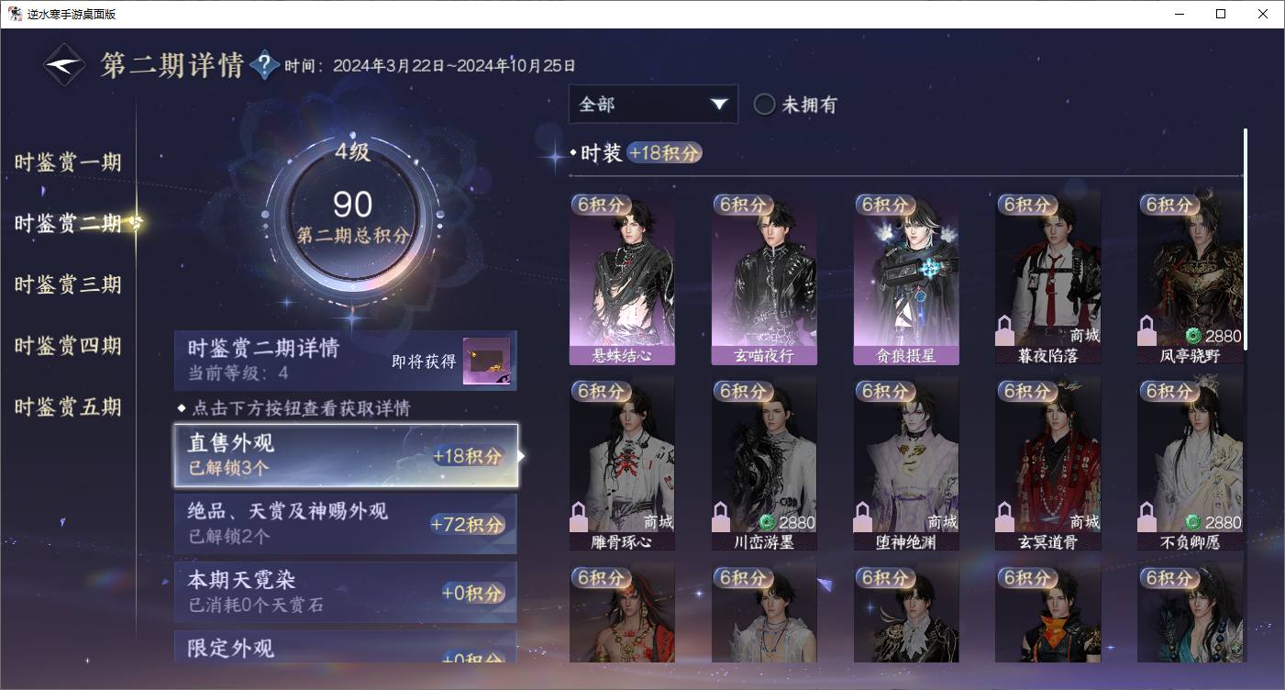Switch to 时鉴赏三期 tab
The width and height of the screenshot is (1285, 690).
click(x=68, y=284)
